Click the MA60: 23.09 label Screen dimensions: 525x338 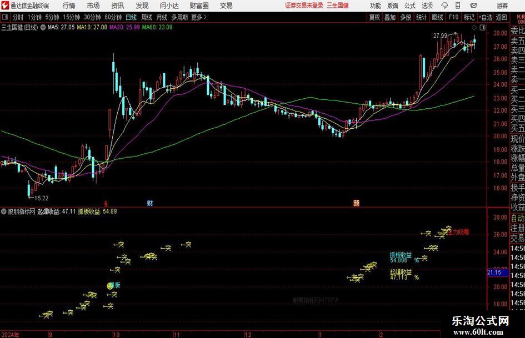[x=157, y=27]
